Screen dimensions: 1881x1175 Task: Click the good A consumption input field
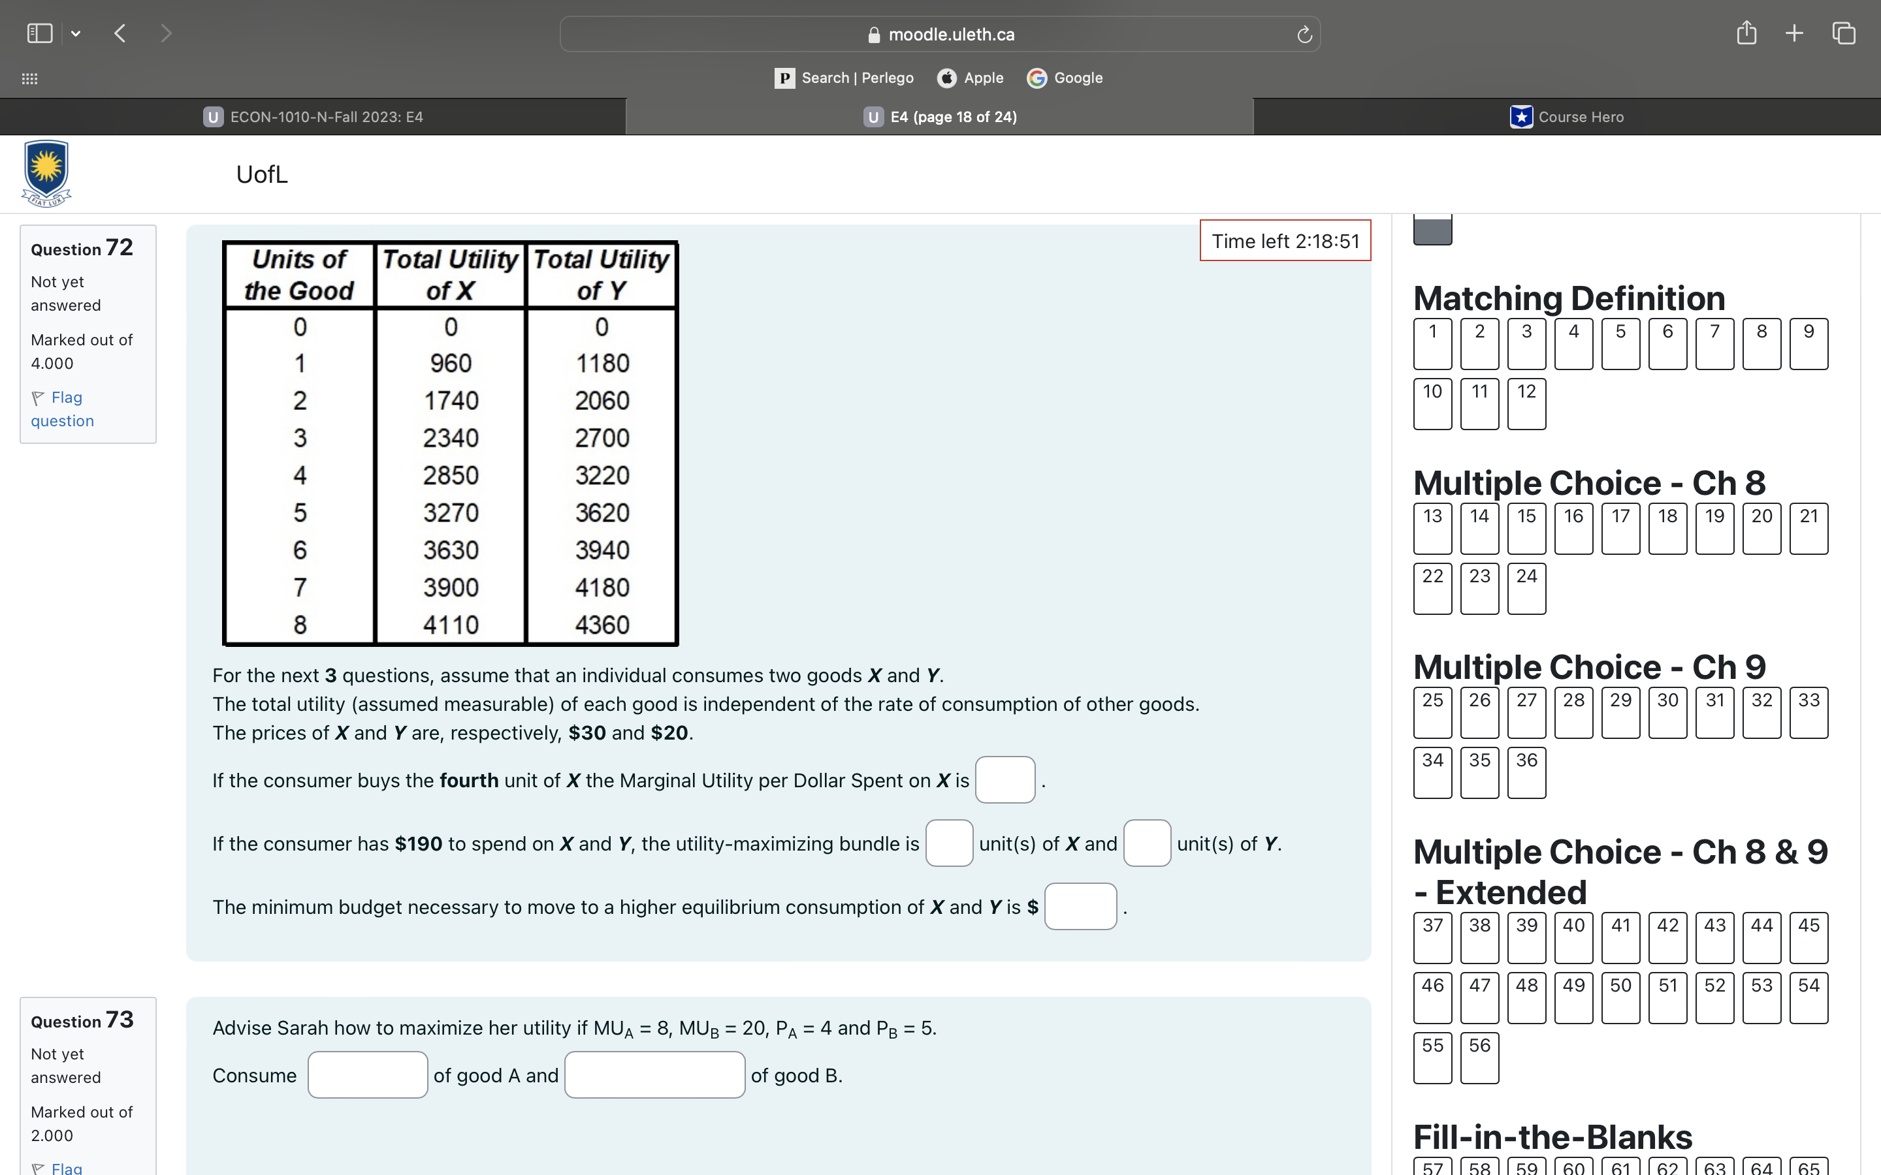tap(368, 1074)
